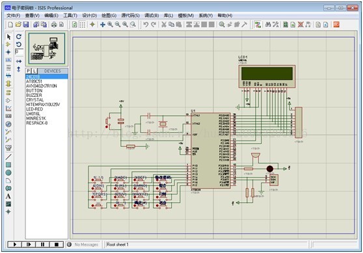Choose the Generator mode
This screenshot has width=363, height=253.
(8, 124)
